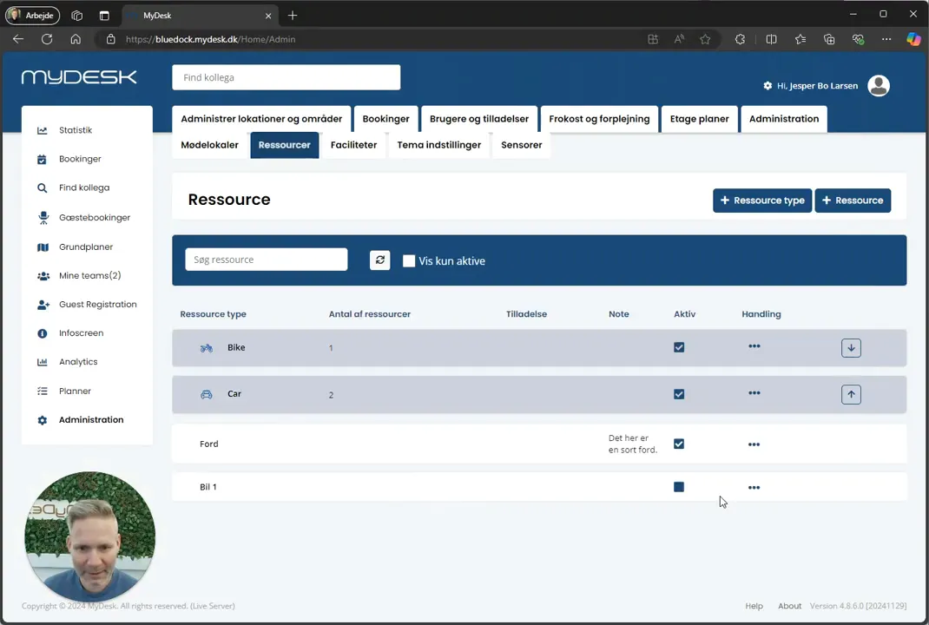Open the Sensorer tab
The width and height of the screenshot is (929, 625).
click(522, 145)
